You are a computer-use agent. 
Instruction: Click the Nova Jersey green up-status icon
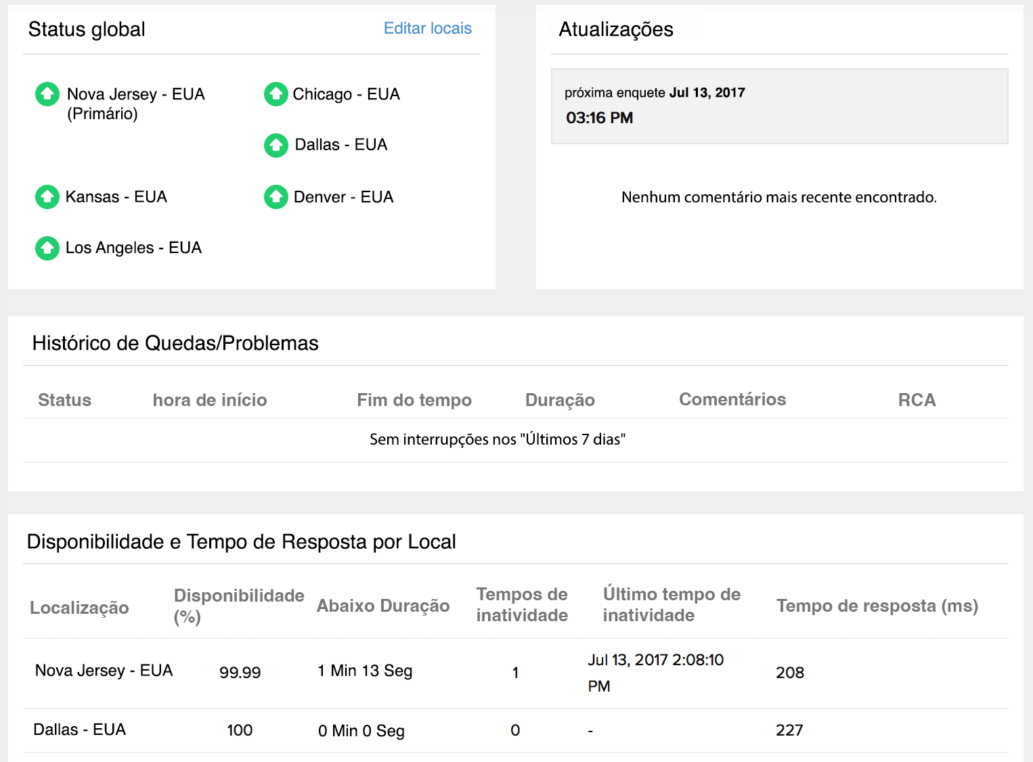[47, 94]
